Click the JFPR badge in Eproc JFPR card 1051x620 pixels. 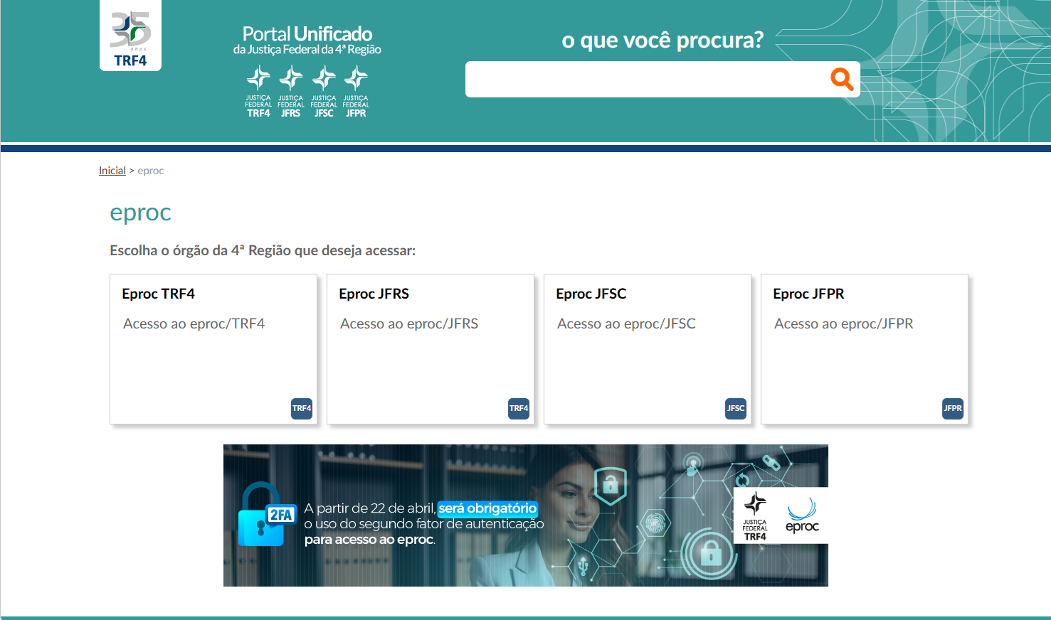953,409
